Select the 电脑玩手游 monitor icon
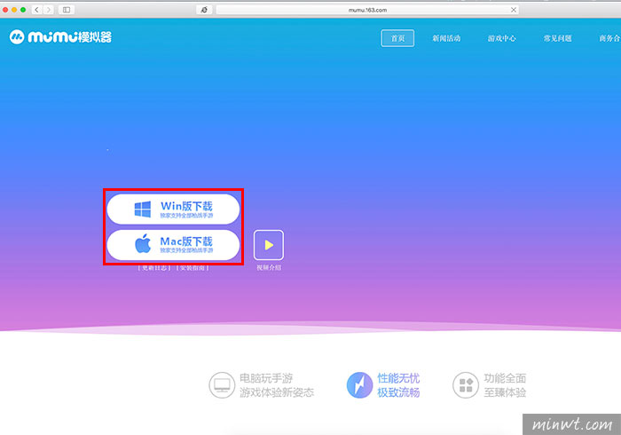Screen dimensions: 621x435 222,384
